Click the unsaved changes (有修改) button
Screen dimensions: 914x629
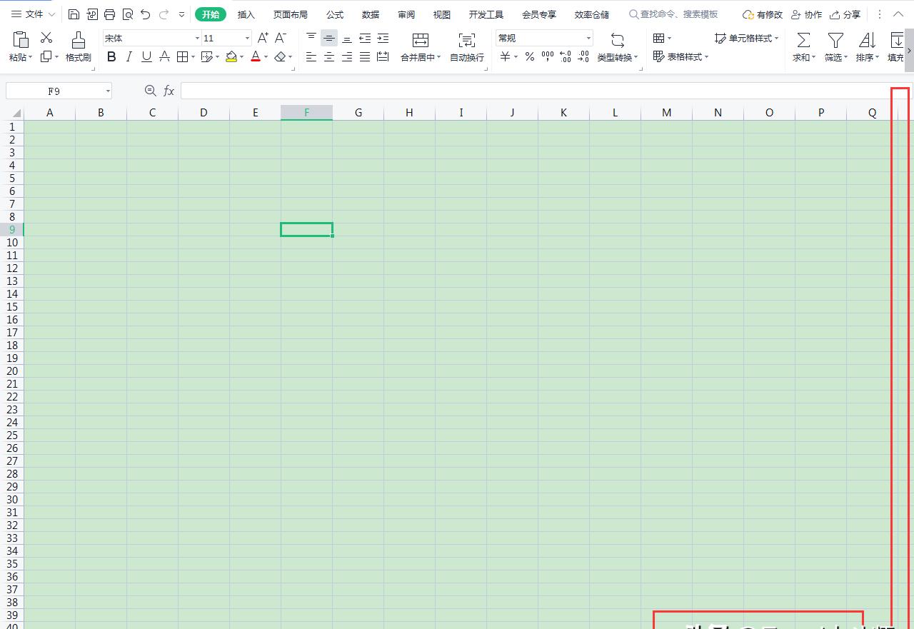tap(763, 14)
